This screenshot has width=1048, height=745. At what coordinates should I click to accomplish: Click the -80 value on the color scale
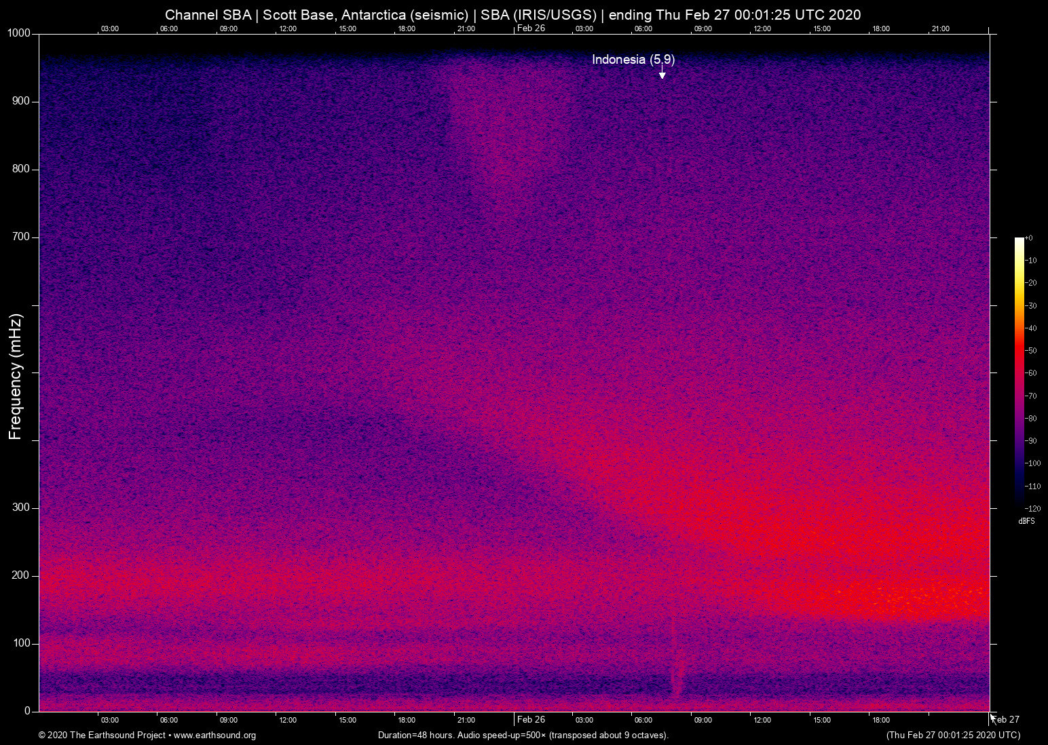click(1031, 419)
